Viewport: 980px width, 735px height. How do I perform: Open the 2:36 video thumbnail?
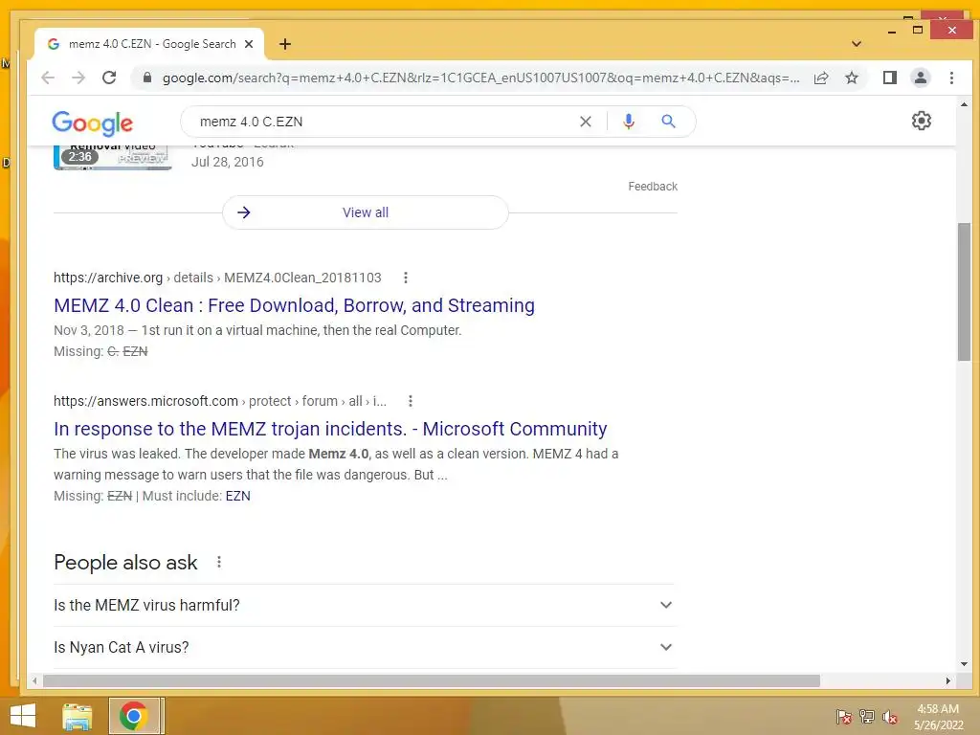click(x=113, y=157)
